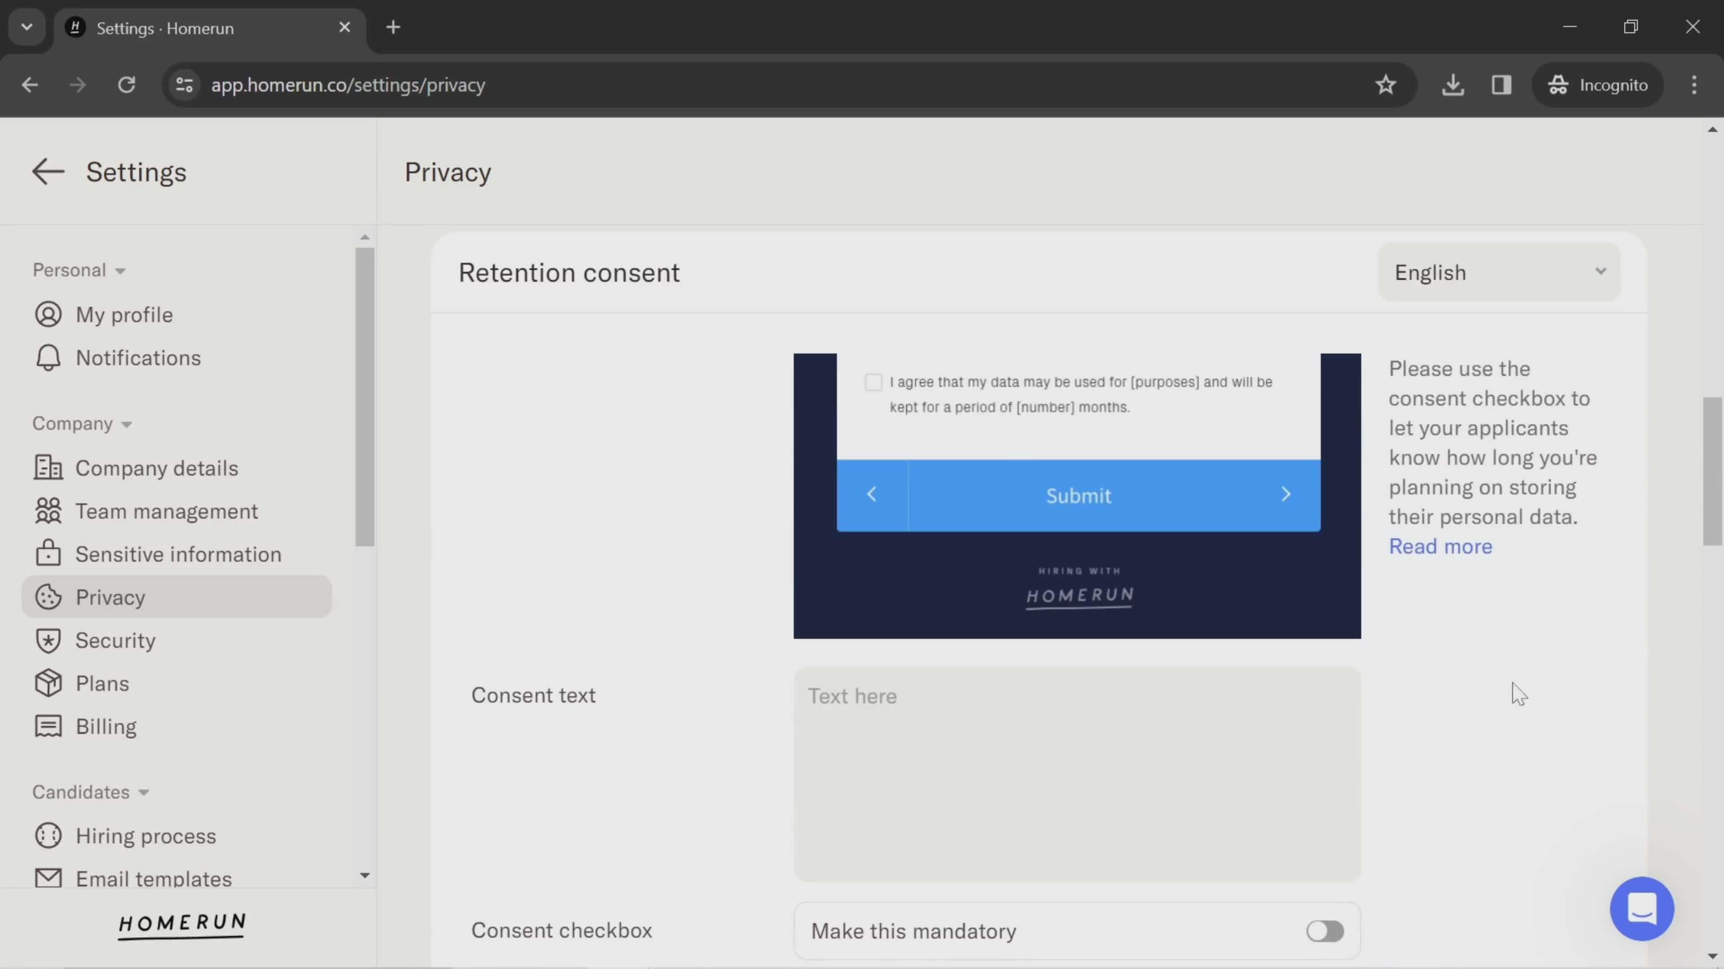Click the address bar URL

(x=348, y=85)
